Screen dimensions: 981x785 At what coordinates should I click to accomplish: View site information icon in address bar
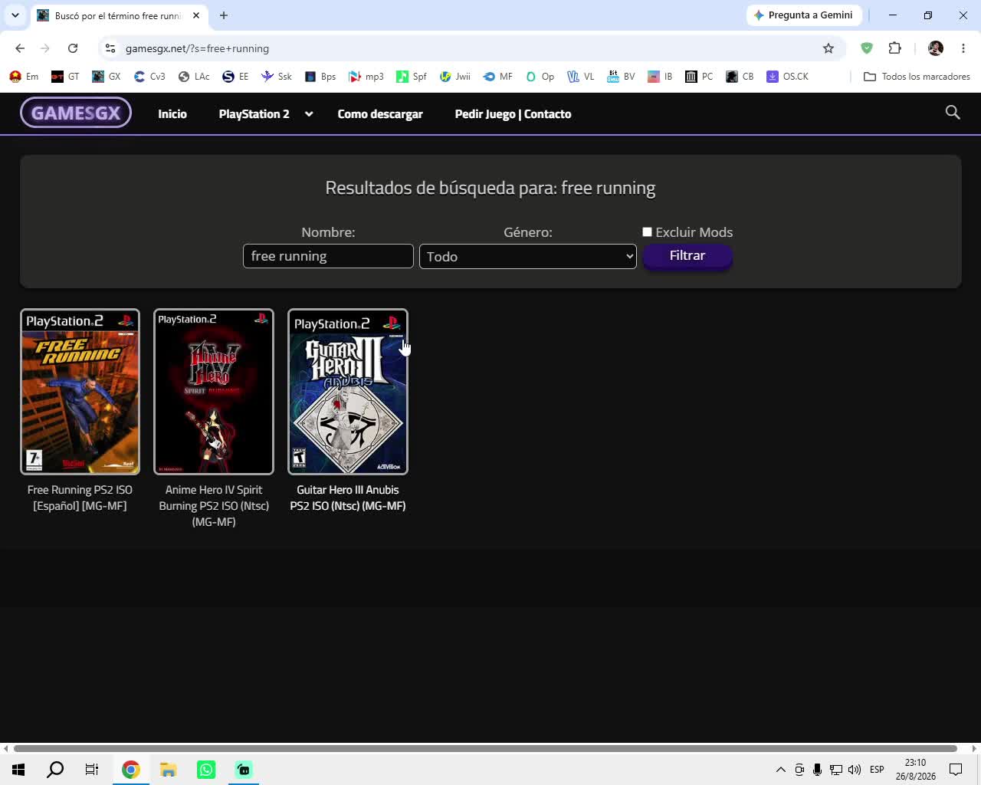pyautogui.click(x=110, y=48)
